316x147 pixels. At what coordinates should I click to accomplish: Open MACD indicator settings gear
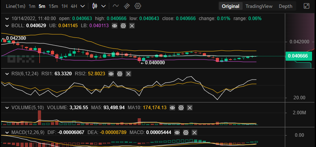[x=185, y=132]
